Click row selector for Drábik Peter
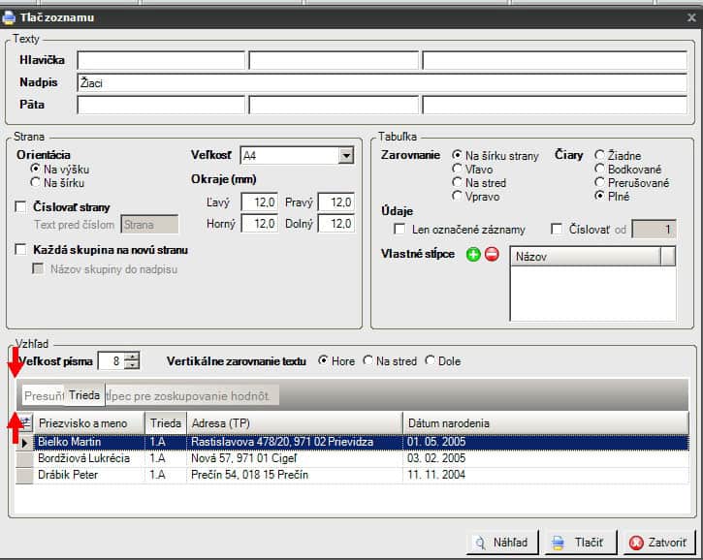Image resolution: width=703 pixels, height=560 pixels. pos(24,476)
